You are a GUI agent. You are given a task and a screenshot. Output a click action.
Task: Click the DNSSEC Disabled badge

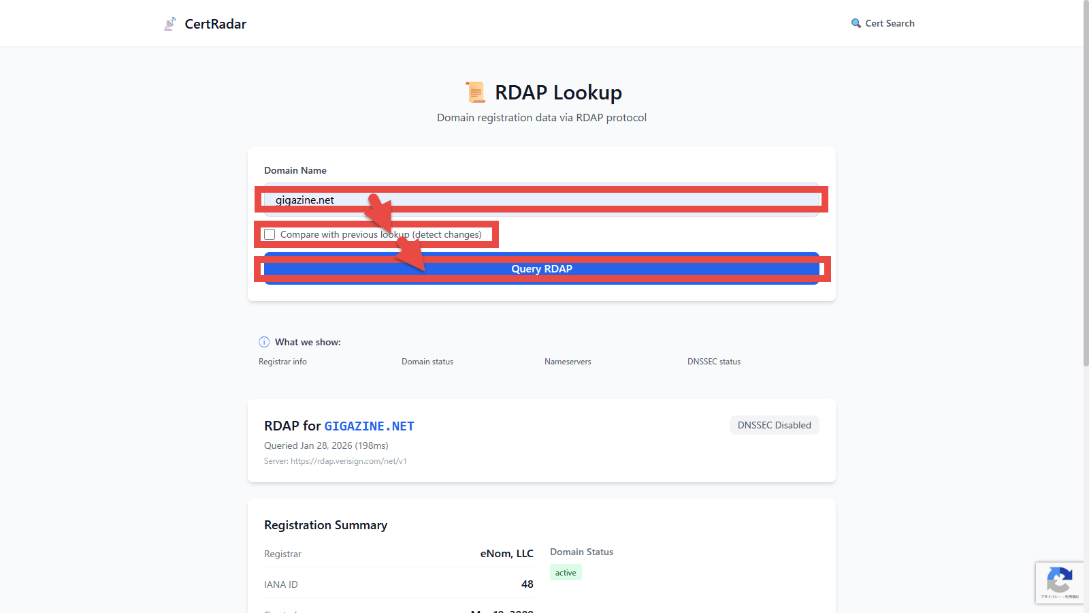tap(774, 425)
